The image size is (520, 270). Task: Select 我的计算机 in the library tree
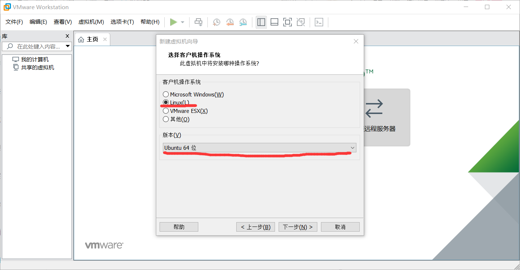pyautogui.click(x=35, y=60)
